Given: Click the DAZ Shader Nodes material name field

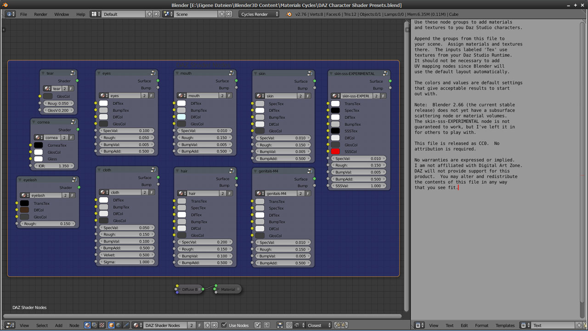Looking at the screenshot, I should pyautogui.click(x=165, y=325).
